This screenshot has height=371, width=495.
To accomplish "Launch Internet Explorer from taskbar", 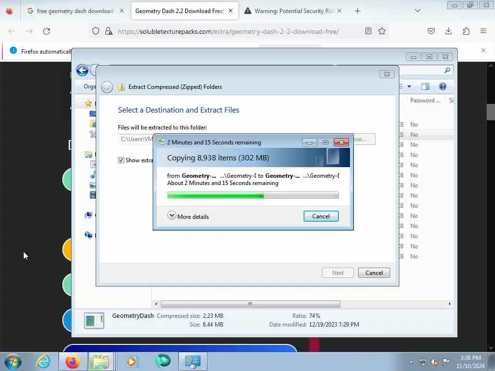I will coord(43,361).
